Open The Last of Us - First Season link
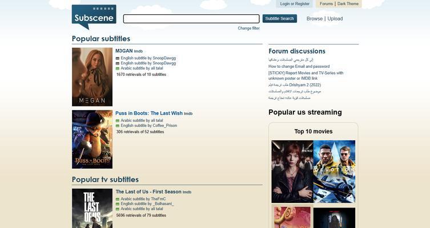 (x=148, y=192)
